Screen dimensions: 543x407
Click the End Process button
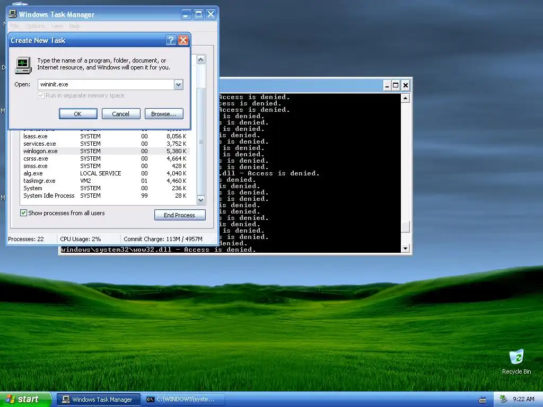coord(180,215)
